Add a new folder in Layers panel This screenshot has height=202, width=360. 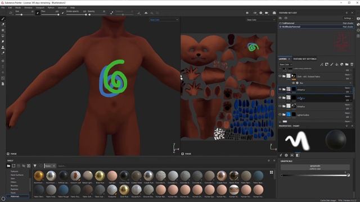347,65
